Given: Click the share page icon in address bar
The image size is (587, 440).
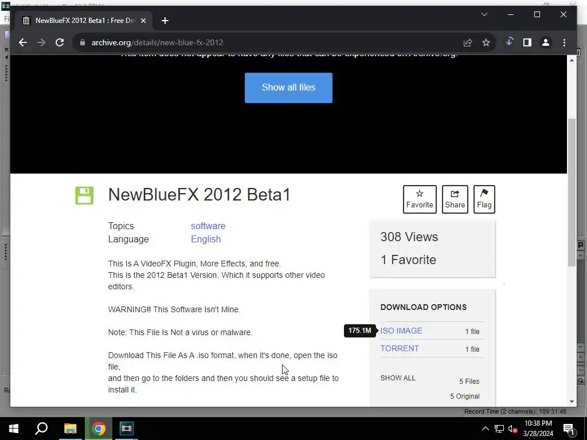Looking at the screenshot, I should coord(468,42).
